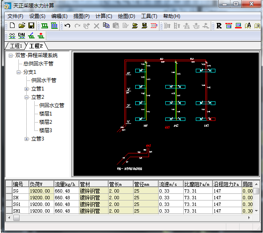This screenshot has width=263, height=233.
Task: Click the SH1 row's 管长 2.00 cell
Action: [121, 211]
